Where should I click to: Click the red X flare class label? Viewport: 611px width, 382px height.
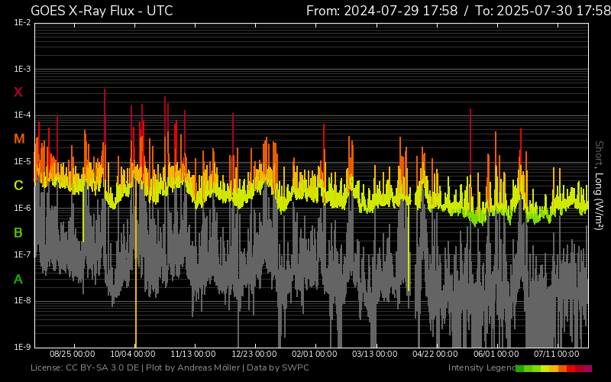coord(18,92)
